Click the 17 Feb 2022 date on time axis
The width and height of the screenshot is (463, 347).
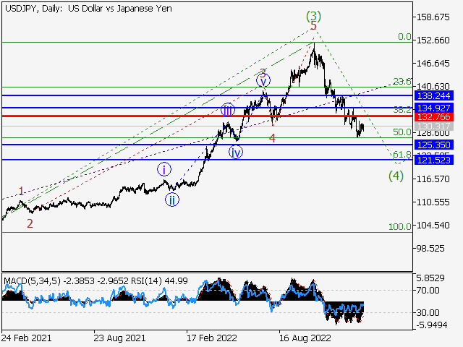(212, 338)
